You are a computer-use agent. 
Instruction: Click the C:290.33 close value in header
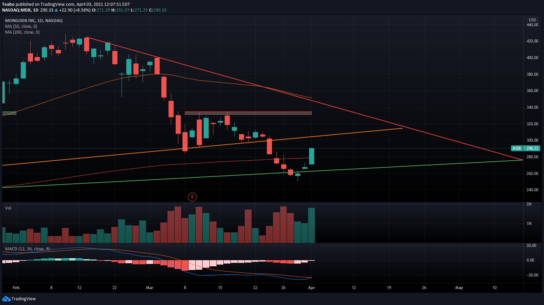pyautogui.click(x=158, y=10)
